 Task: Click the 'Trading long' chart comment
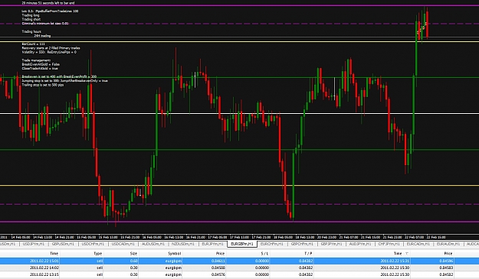tap(31, 15)
